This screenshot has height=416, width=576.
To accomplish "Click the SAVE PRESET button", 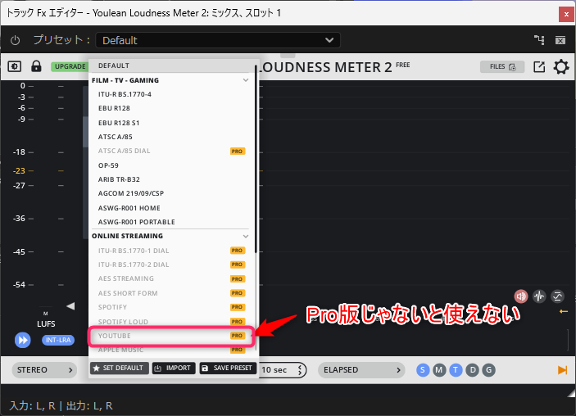I will [x=228, y=368].
